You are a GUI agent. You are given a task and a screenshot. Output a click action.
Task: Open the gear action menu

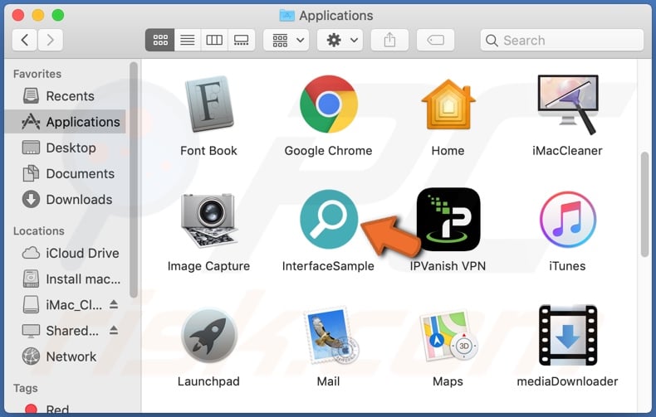[340, 40]
